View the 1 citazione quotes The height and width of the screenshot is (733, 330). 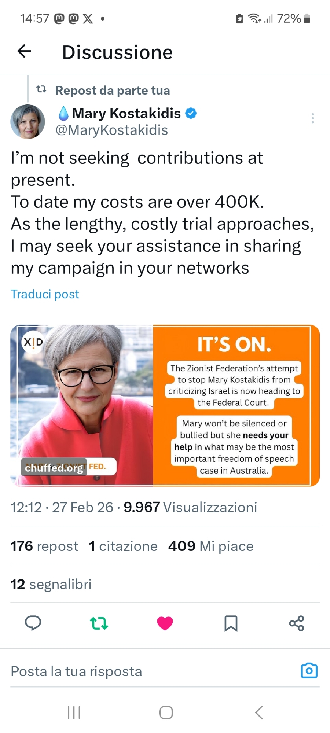pyautogui.click(x=123, y=546)
